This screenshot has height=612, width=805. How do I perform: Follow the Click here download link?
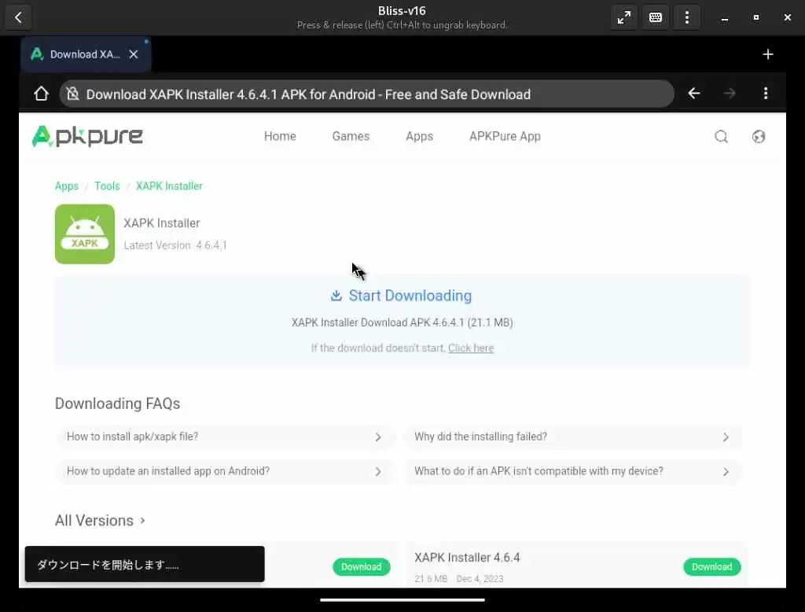point(471,348)
